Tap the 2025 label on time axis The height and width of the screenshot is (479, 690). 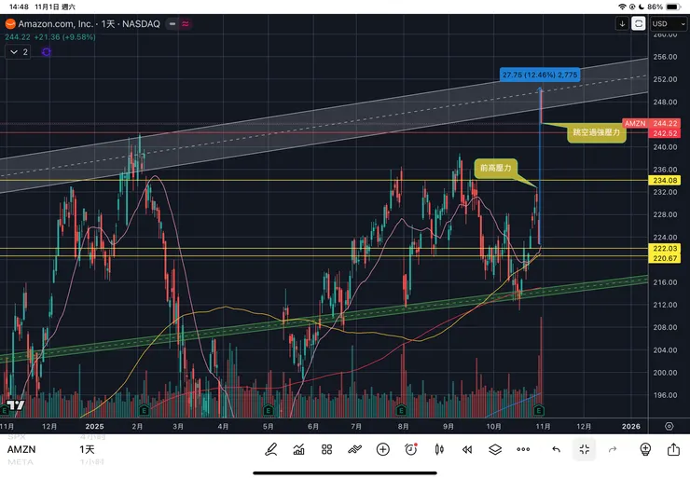[x=94, y=426]
